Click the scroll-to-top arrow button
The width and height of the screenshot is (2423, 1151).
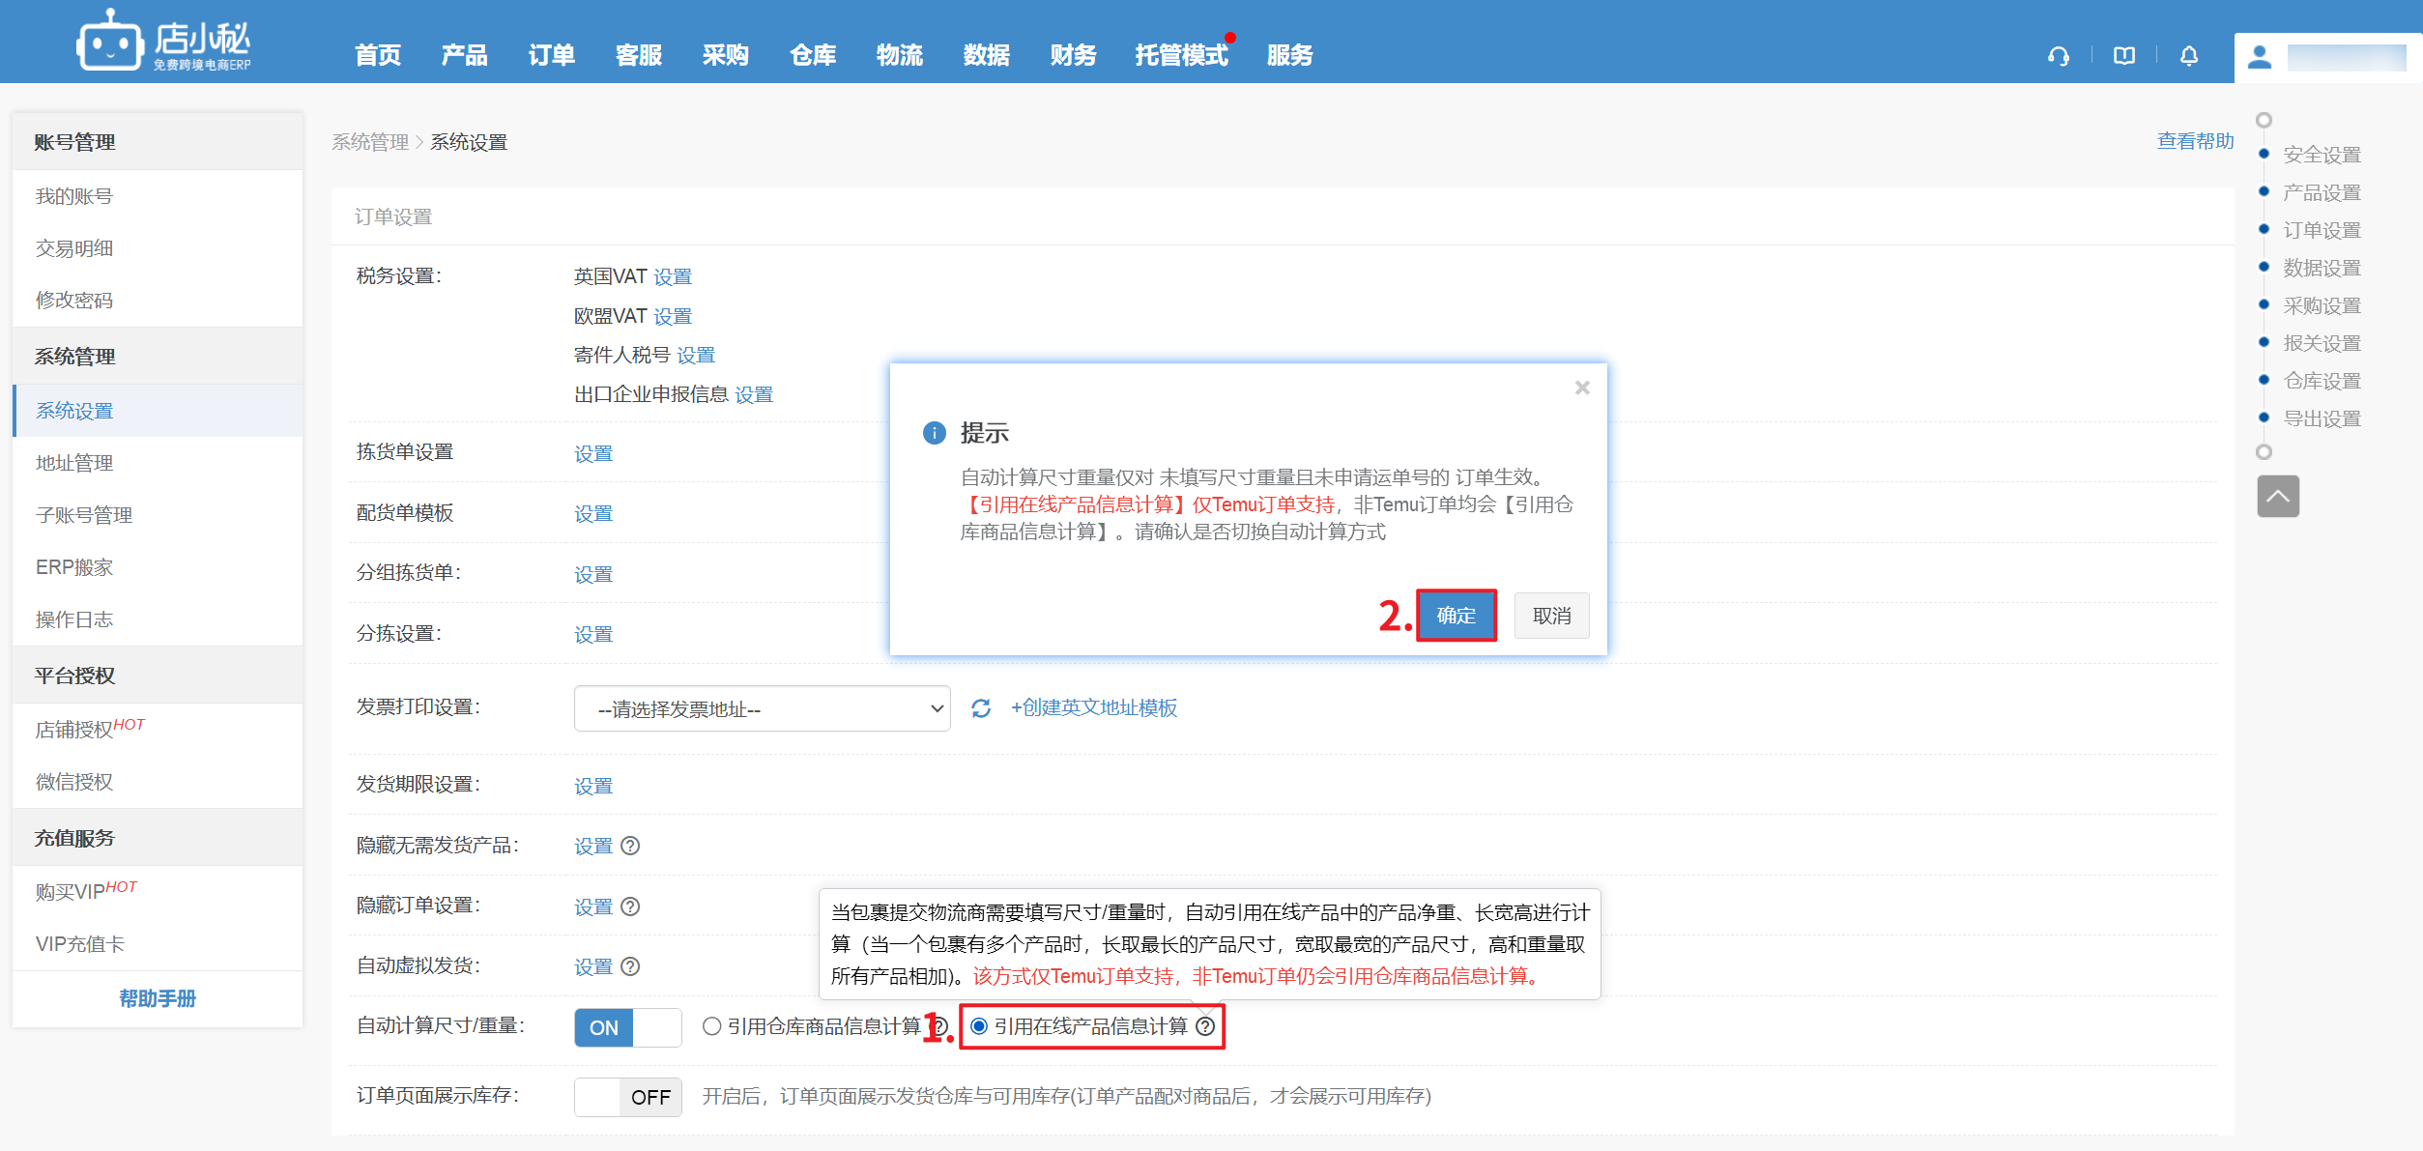click(2277, 497)
